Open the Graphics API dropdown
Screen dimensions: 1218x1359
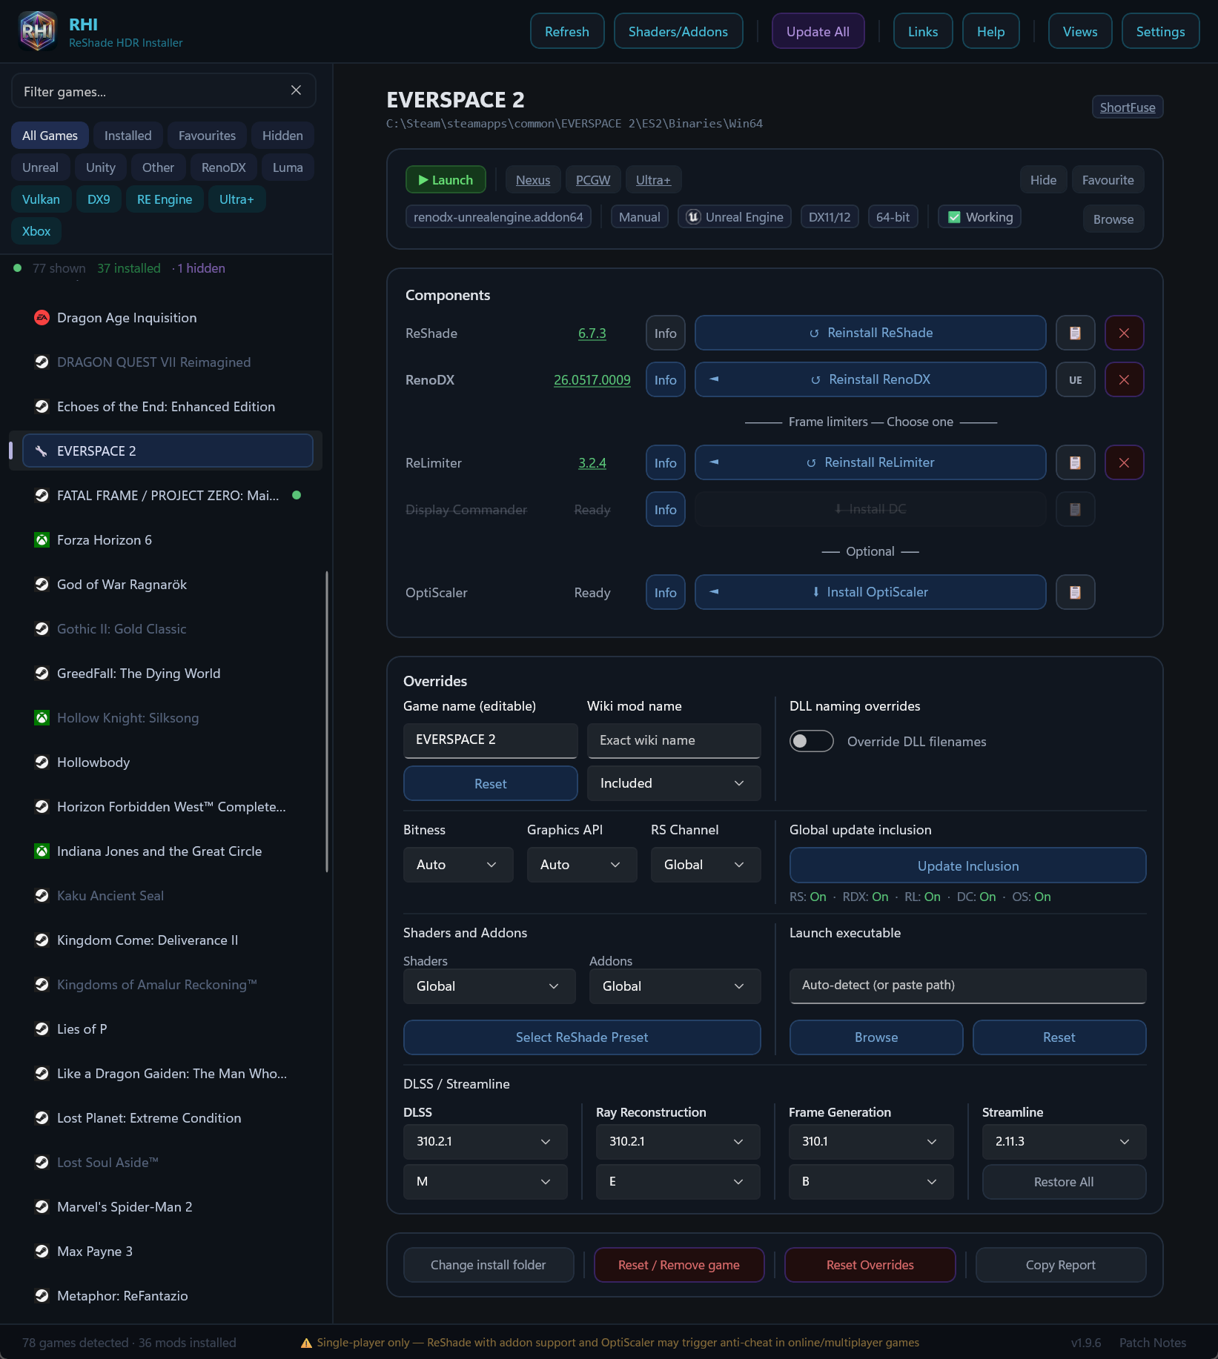tap(582, 865)
